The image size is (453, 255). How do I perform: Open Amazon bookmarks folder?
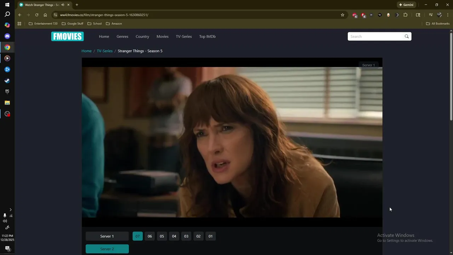(x=114, y=24)
